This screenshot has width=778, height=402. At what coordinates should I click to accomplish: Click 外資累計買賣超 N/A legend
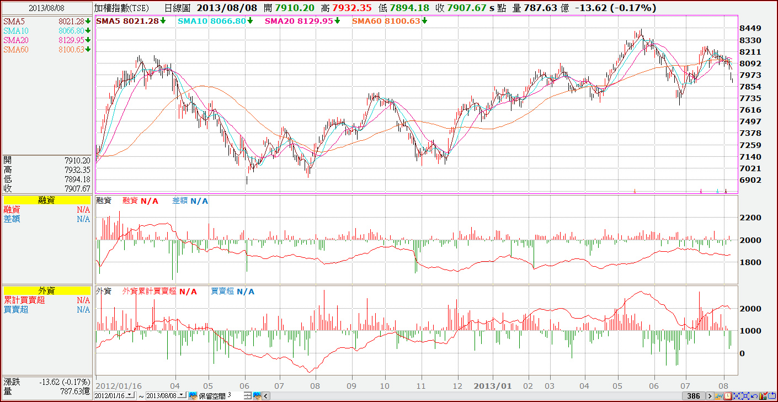point(160,291)
